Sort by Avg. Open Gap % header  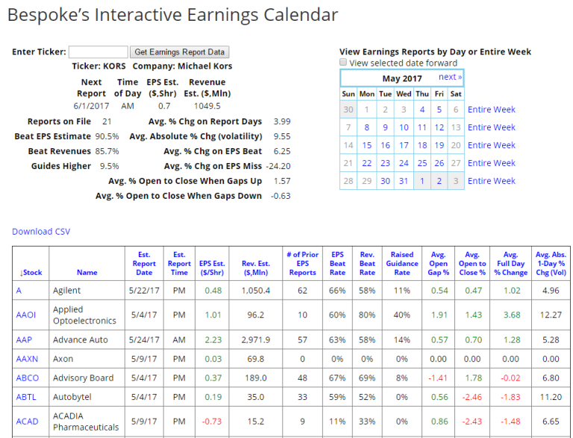click(x=439, y=264)
